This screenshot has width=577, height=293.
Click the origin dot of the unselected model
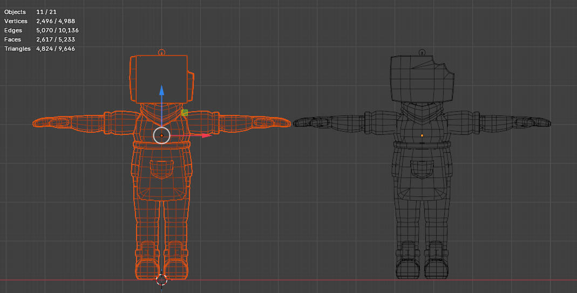click(x=422, y=135)
